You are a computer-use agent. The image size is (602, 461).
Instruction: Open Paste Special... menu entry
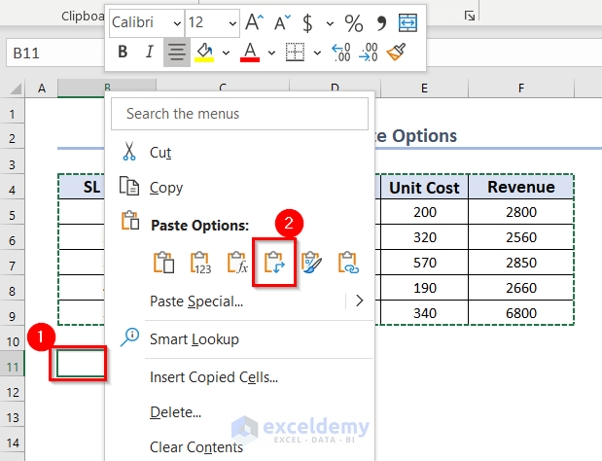[x=196, y=301]
